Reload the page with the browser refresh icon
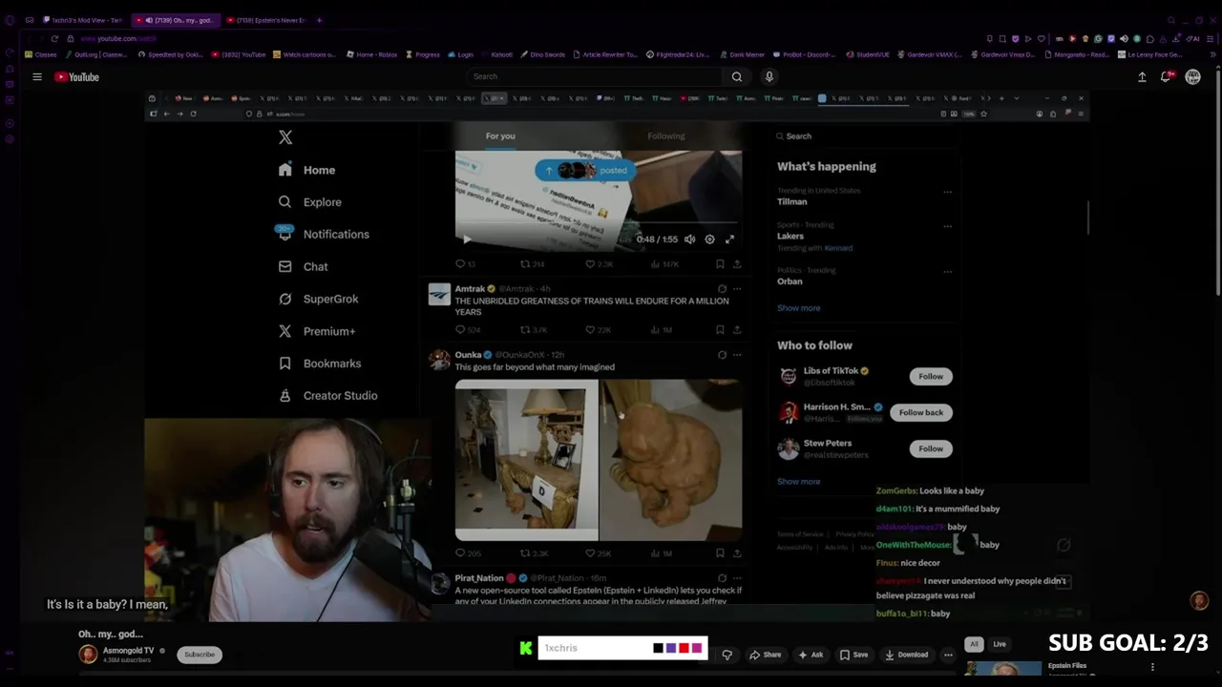Screen dimensions: 1222x687 (x=54, y=38)
